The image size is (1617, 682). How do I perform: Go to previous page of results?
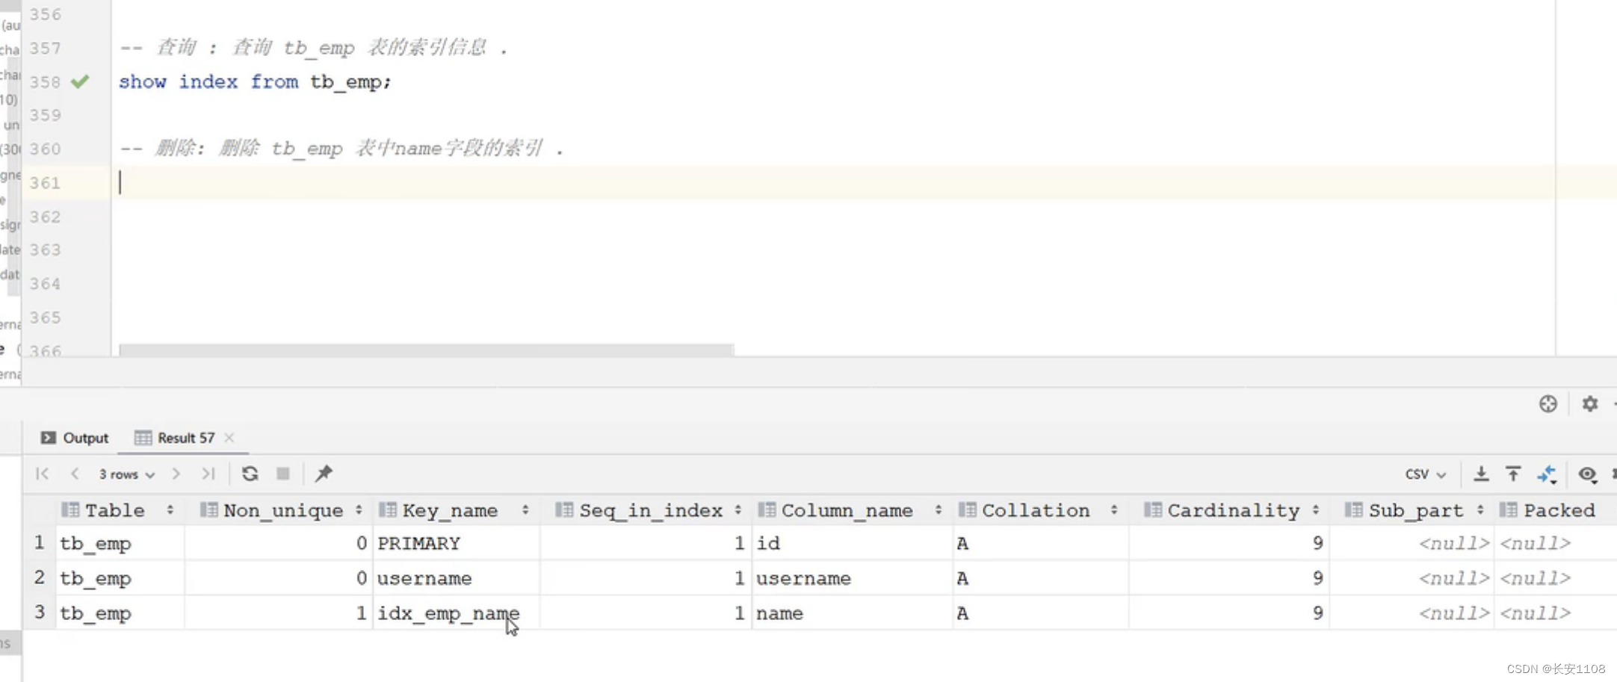point(75,474)
